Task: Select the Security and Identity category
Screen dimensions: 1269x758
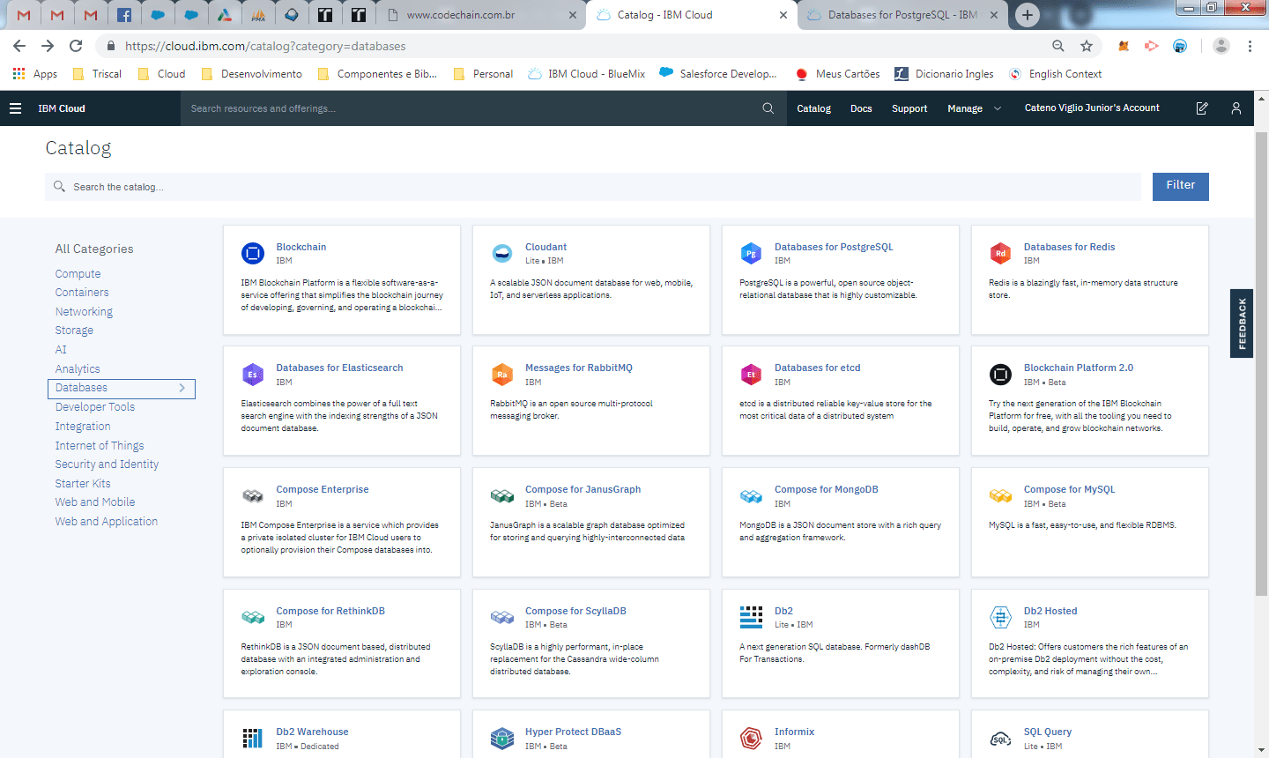Action: [x=107, y=464]
